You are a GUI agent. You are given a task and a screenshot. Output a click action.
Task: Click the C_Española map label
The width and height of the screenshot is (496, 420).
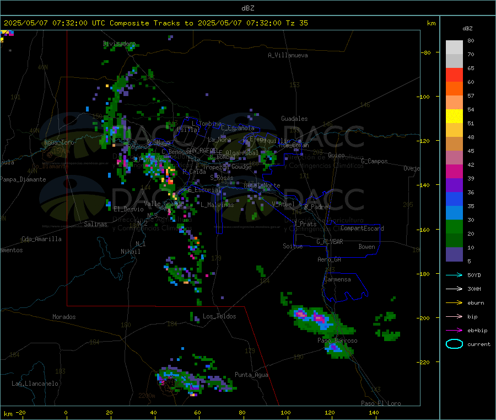tap(238, 128)
